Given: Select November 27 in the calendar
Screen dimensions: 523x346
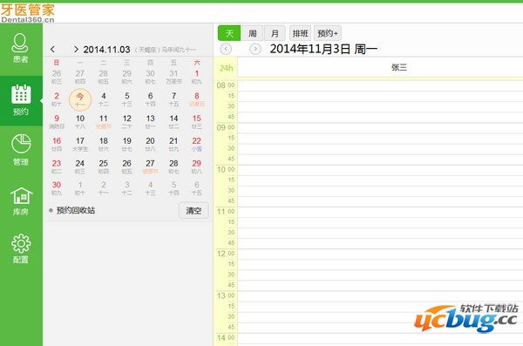Looking at the screenshot, I should 150,166.
